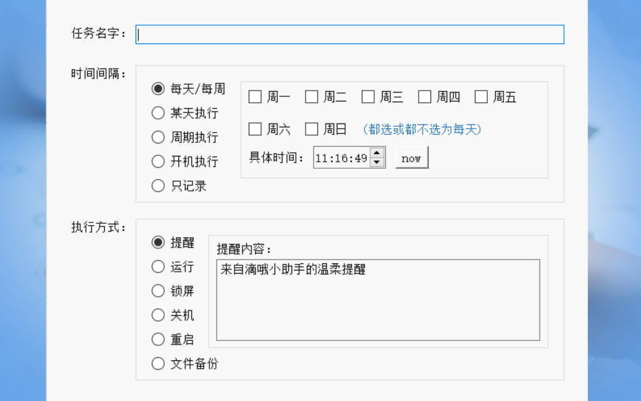Enable the 周三 checkbox
Image resolution: width=641 pixels, height=401 pixels.
(x=368, y=97)
